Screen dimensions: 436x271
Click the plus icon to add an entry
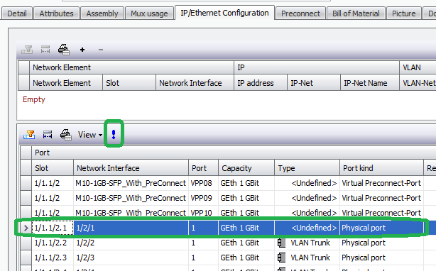tap(82, 50)
